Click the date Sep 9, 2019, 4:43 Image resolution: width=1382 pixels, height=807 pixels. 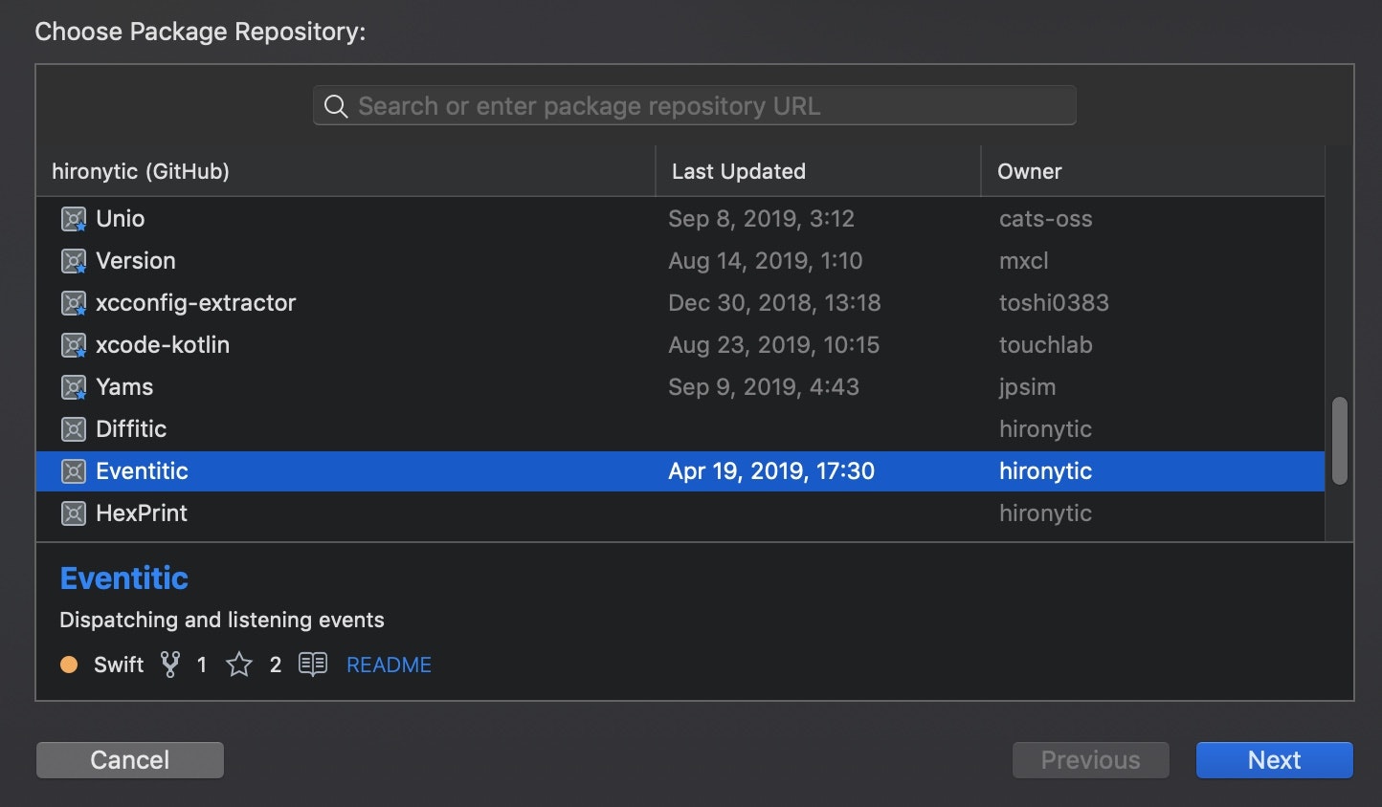pyautogui.click(x=764, y=387)
